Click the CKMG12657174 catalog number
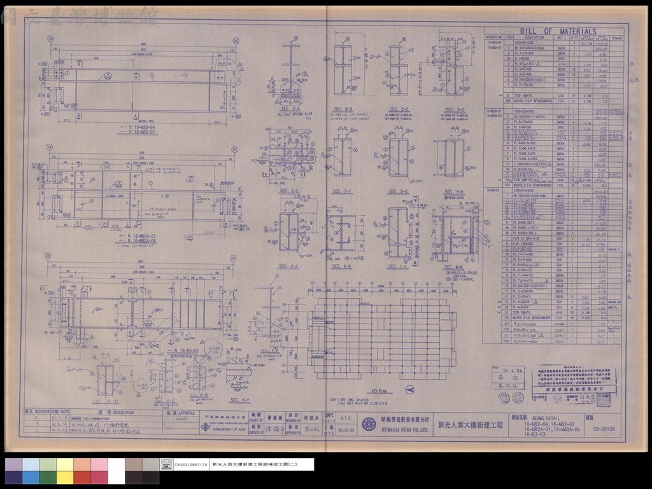652x489 pixels. tap(191, 465)
